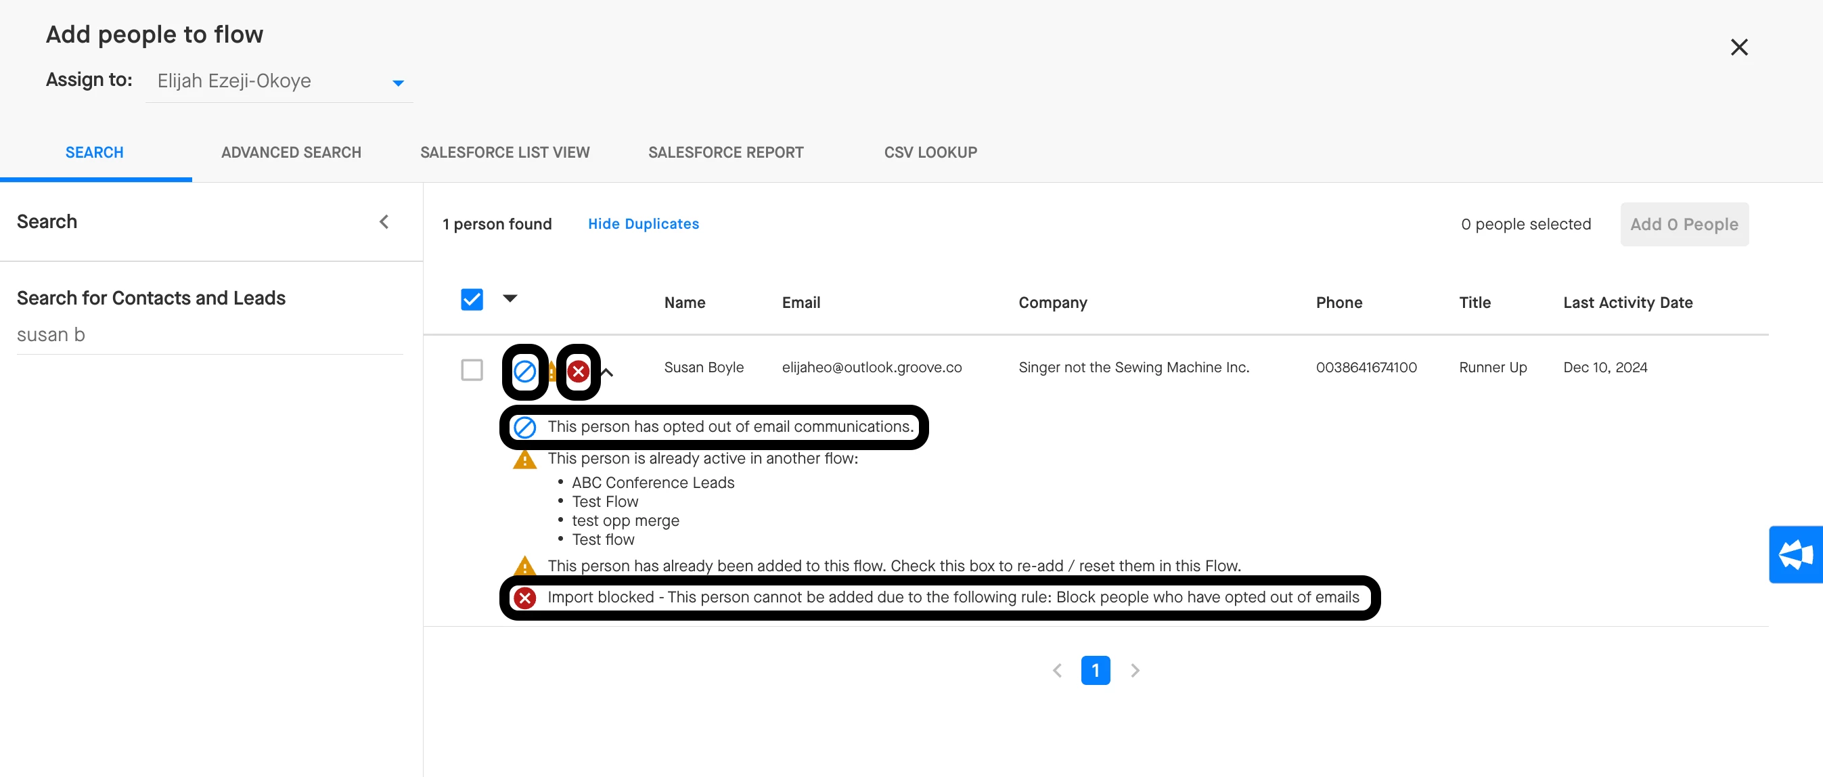Click the Hide Duplicates link
Viewport: 1823px width, 777px height.
643,224
